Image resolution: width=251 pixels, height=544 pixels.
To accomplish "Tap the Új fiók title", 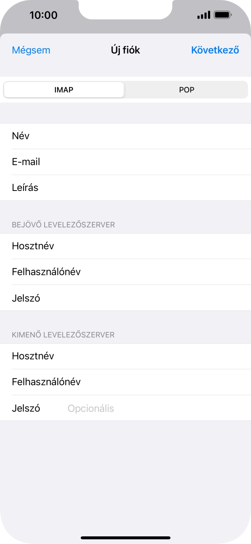I will click(125, 50).
